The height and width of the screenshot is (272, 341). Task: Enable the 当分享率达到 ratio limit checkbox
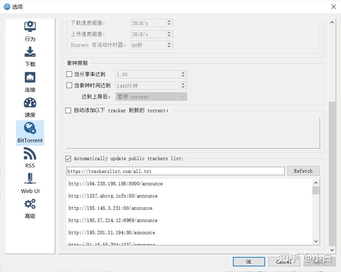pyautogui.click(x=69, y=74)
